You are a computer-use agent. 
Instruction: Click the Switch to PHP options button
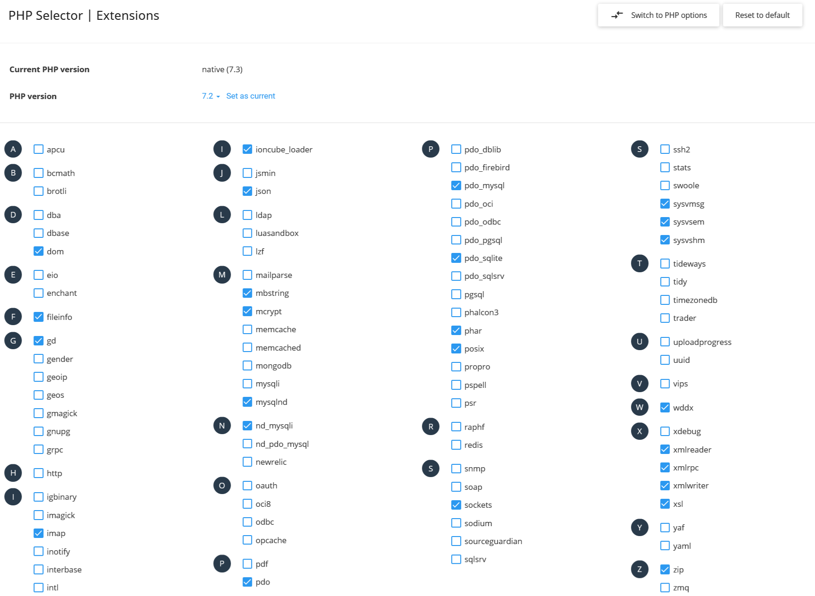click(x=658, y=15)
